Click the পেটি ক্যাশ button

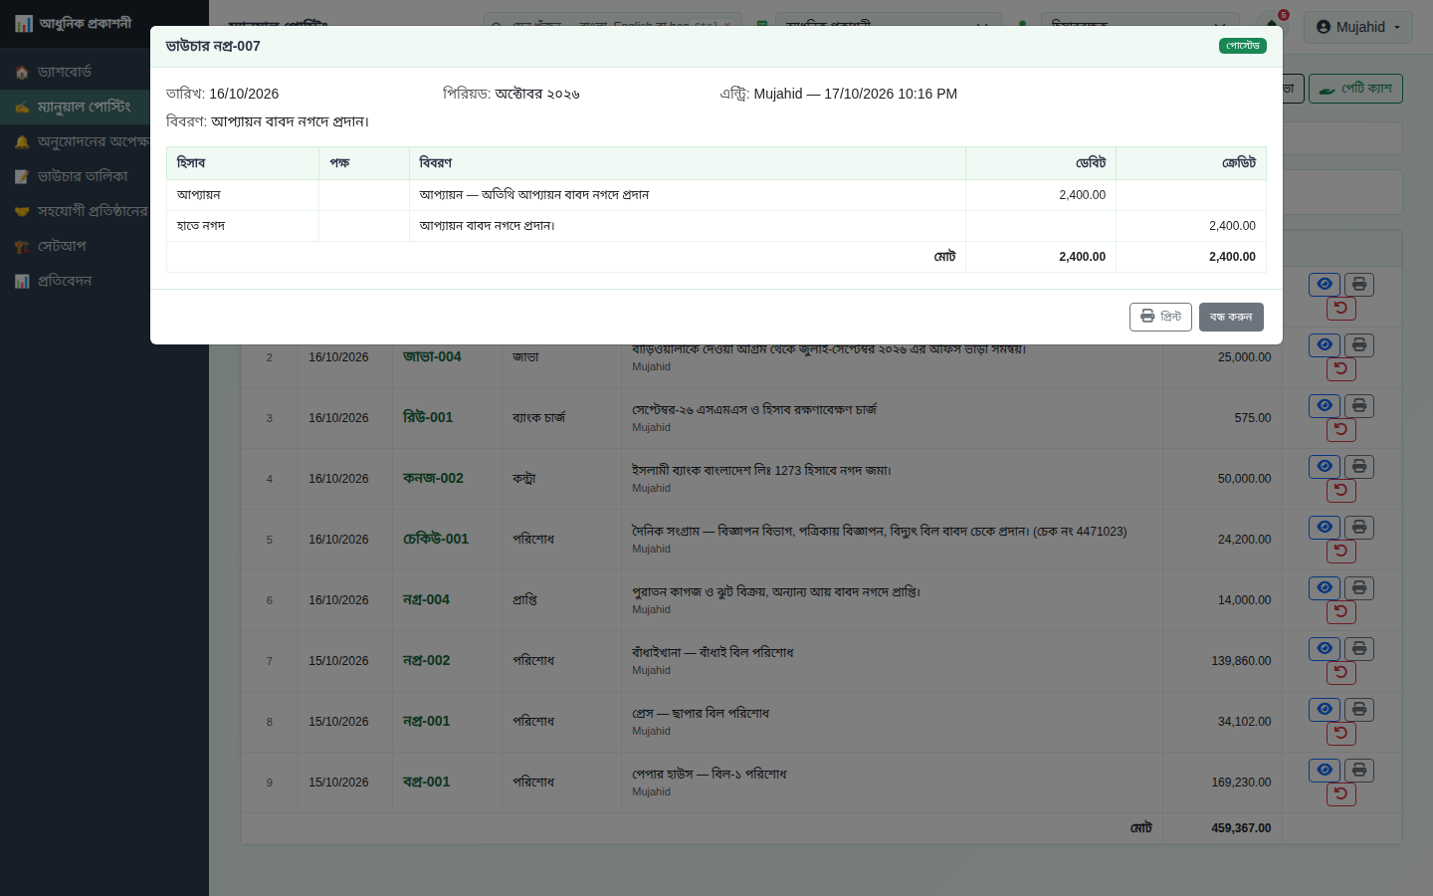click(x=1355, y=89)
